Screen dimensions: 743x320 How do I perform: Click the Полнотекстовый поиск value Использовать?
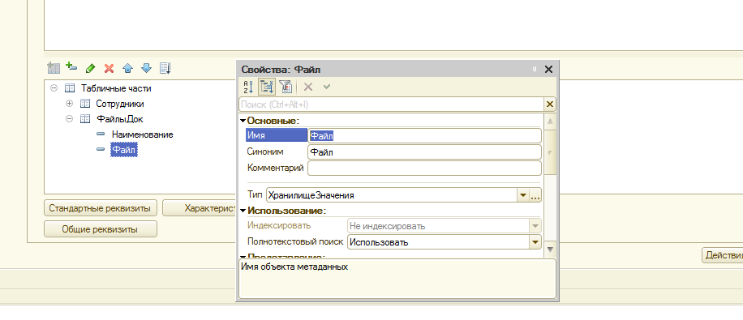438,242
